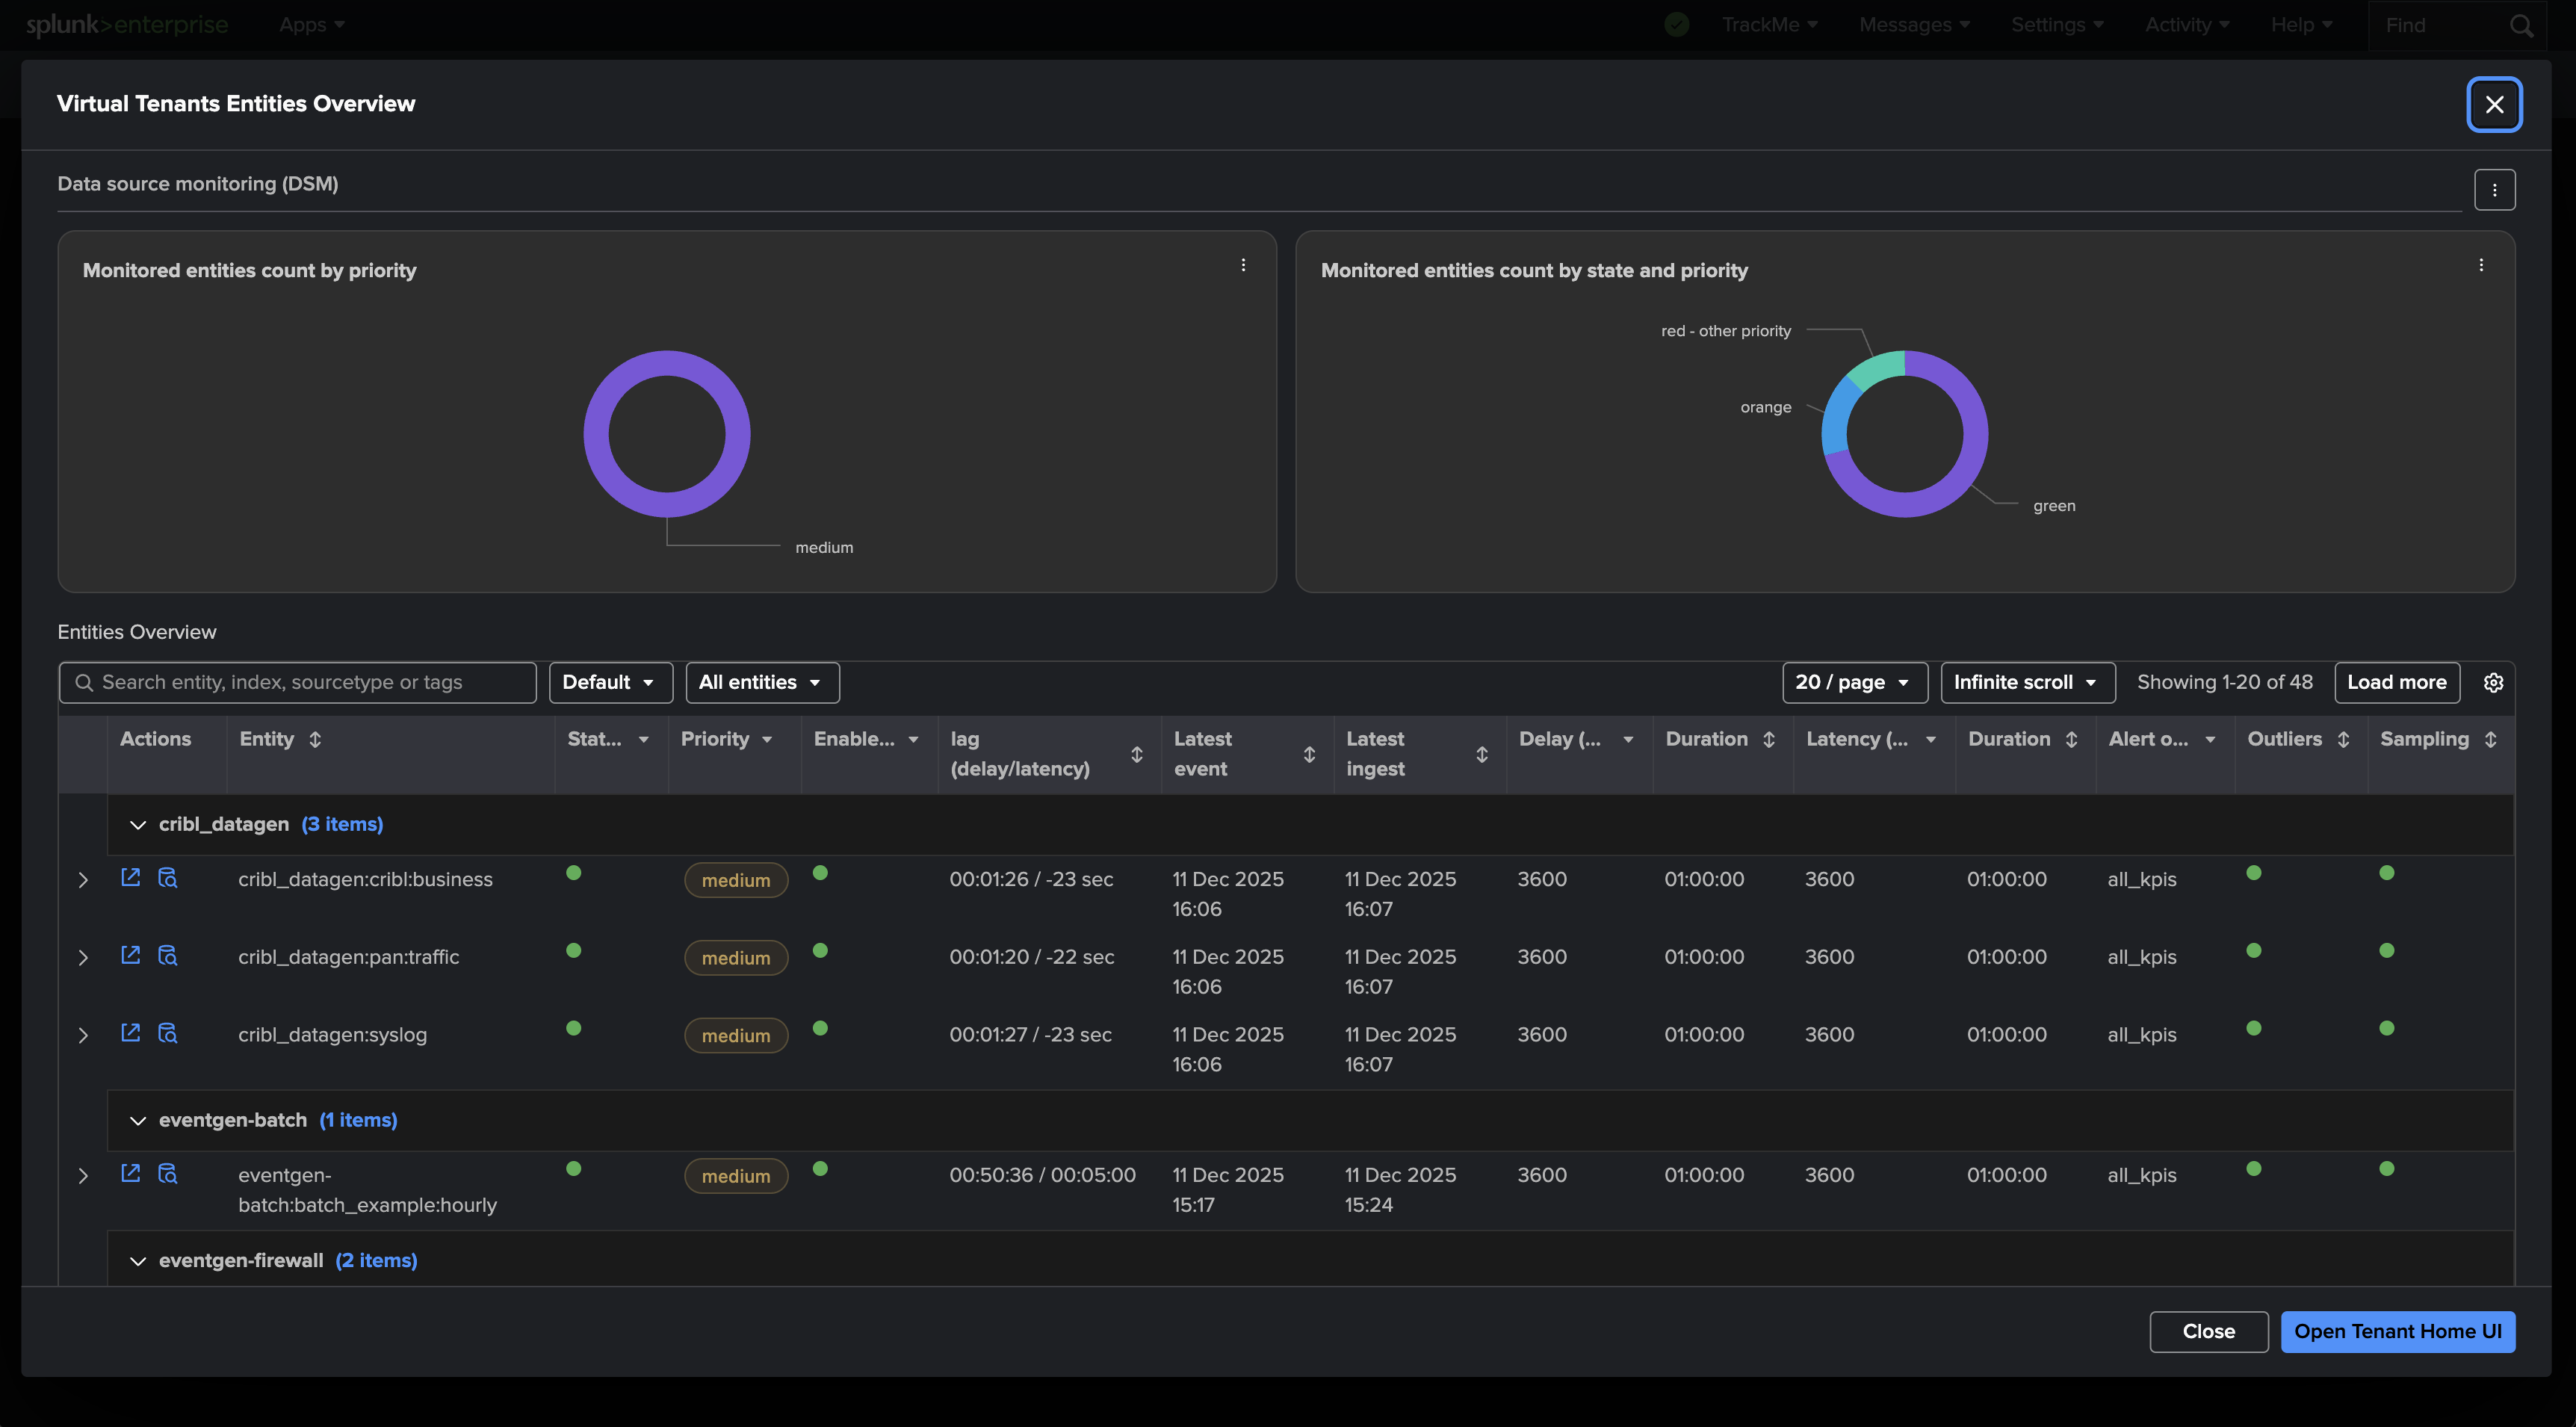Click the Load more button
2576x1427 pixels.
2396,682
